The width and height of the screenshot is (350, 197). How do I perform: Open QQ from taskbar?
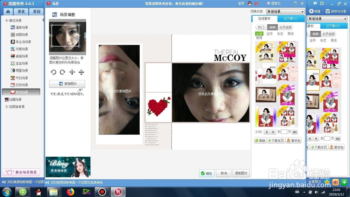(38, 192)
